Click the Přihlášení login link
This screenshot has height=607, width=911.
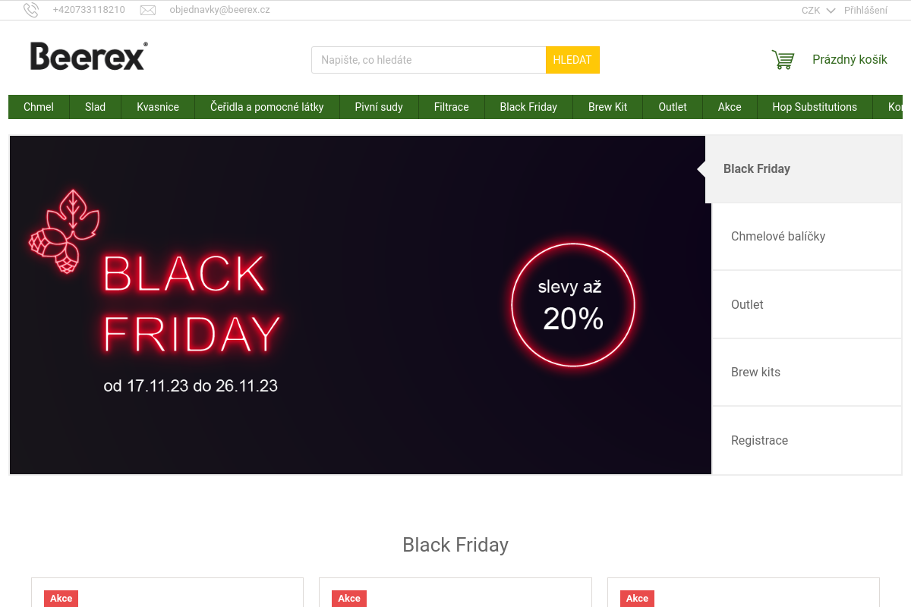(865, 11)
